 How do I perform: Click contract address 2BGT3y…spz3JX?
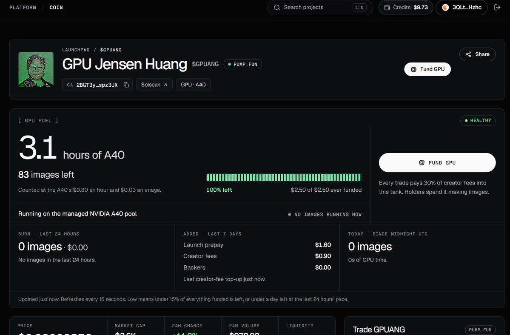[97, 85]
